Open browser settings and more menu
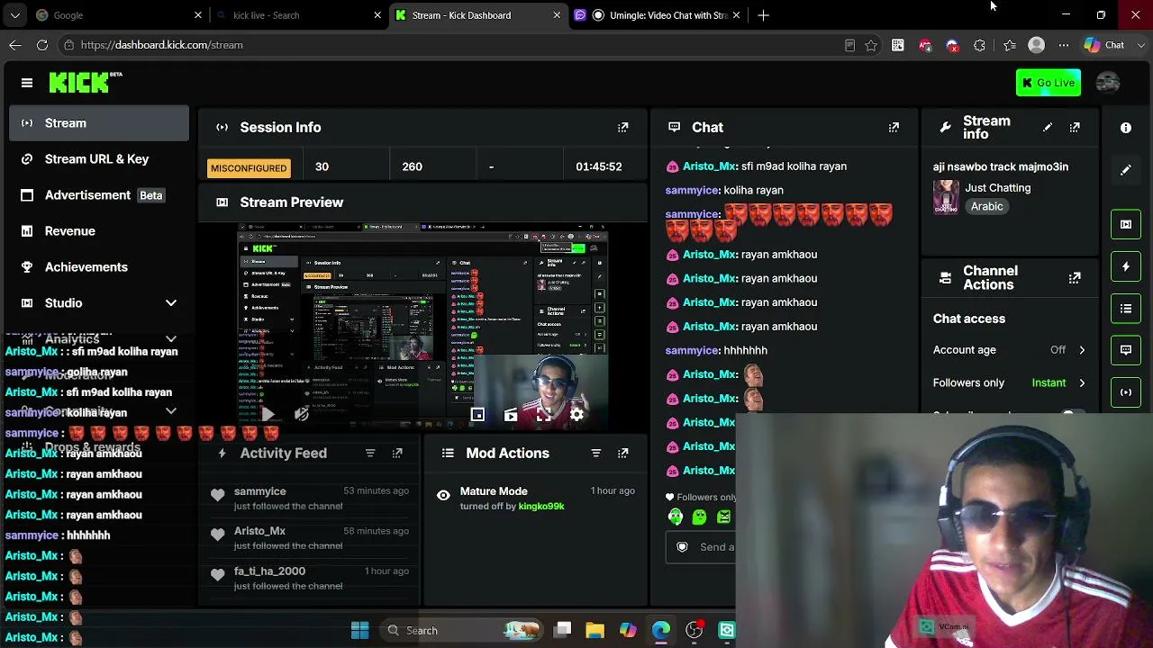The width and height of the screenshot is (1153, 648). (x=1064, y=45)
